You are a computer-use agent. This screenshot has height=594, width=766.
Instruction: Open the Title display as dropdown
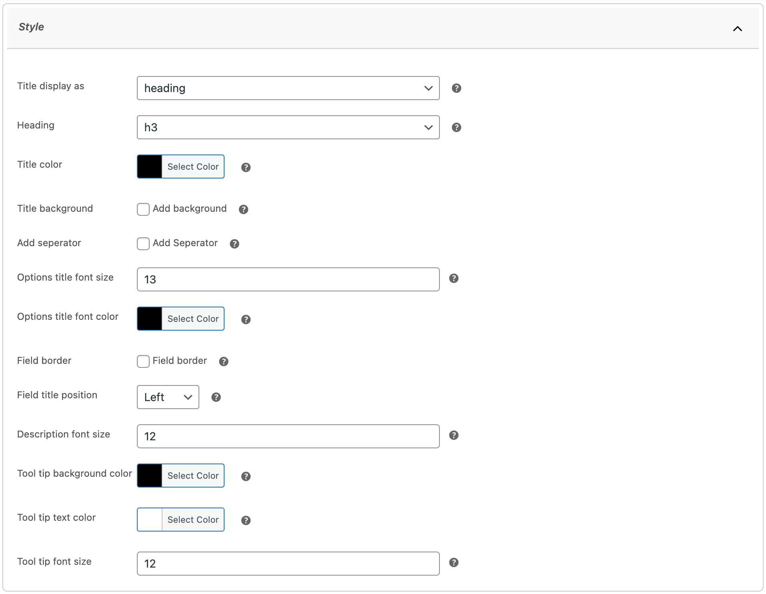click(288, 88)
